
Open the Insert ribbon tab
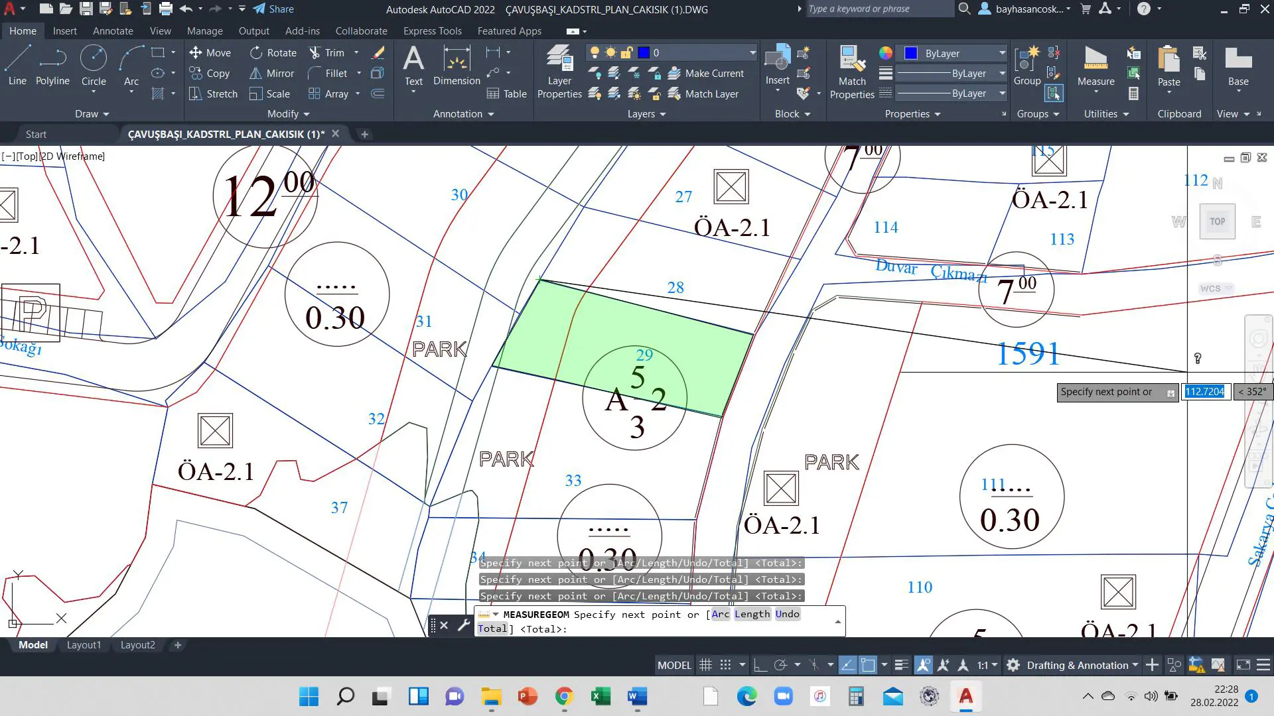point(65,31)
